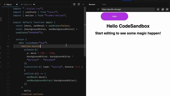Image resolution: width=170 pixels, height=96 pixels.
Task: Focus the preview URL address field
Action: click(x=128, y=10)
